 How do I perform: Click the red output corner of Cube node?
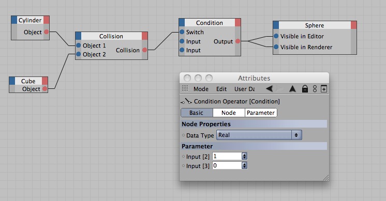point(45,81)
